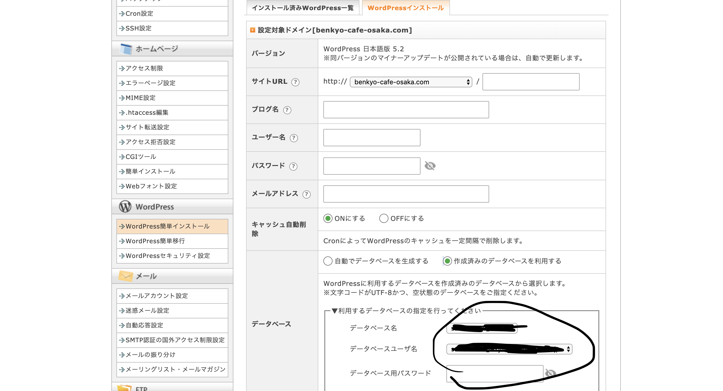Click help icon next to ブログ名
This screenshot has width=723, height=391.
pyautogui.click(x=287, y=110)
